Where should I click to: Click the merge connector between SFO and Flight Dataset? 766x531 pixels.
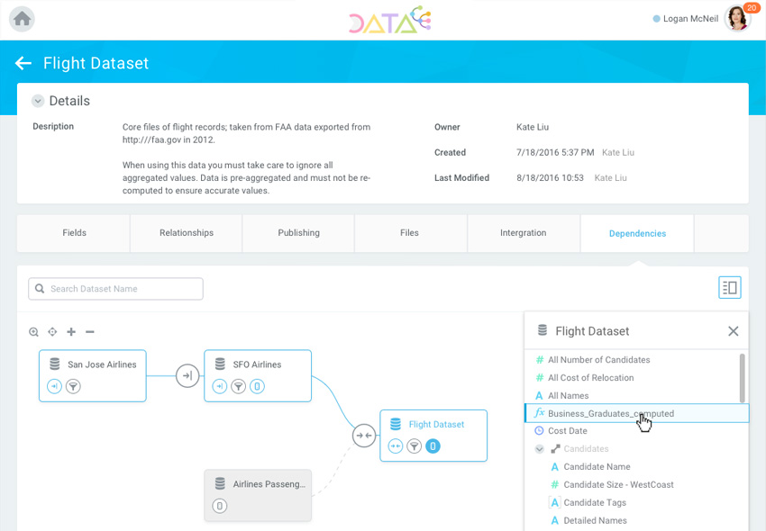[x=363, y=436]
